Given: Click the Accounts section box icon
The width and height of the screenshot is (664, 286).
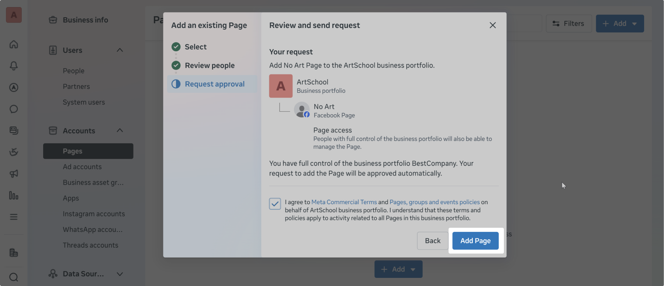Looking at the screenshot, I should [53, 130].
